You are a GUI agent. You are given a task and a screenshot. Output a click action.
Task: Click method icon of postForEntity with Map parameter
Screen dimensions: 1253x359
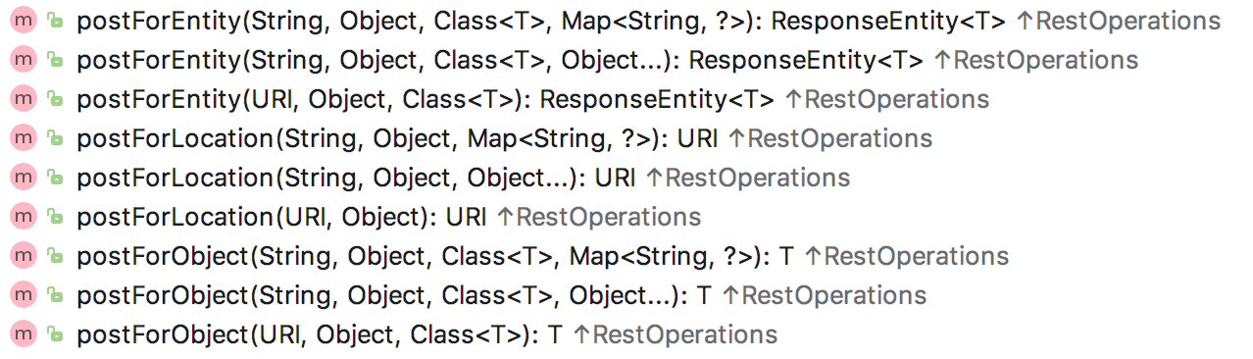(x=23, y=21)
